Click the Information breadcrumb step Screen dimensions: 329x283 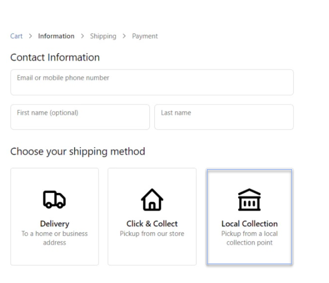(56, 36)
